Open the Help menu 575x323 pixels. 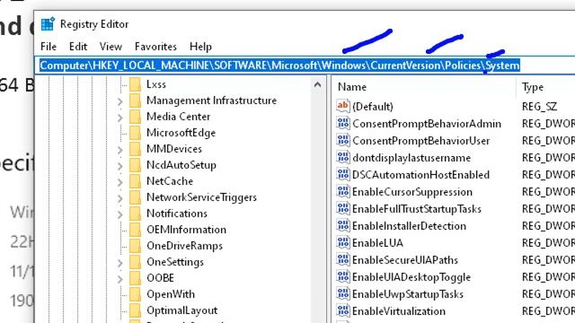(200, 47)
